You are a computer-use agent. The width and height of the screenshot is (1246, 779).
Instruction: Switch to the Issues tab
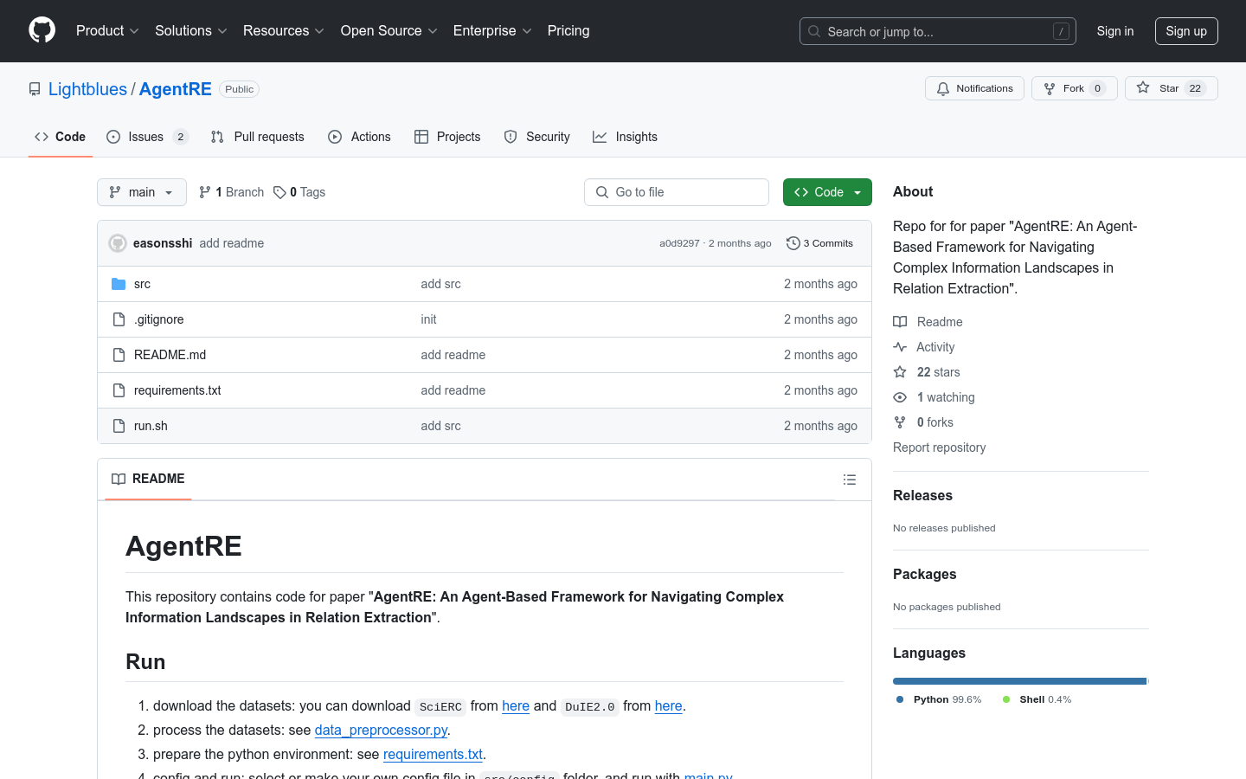point(147,137)
